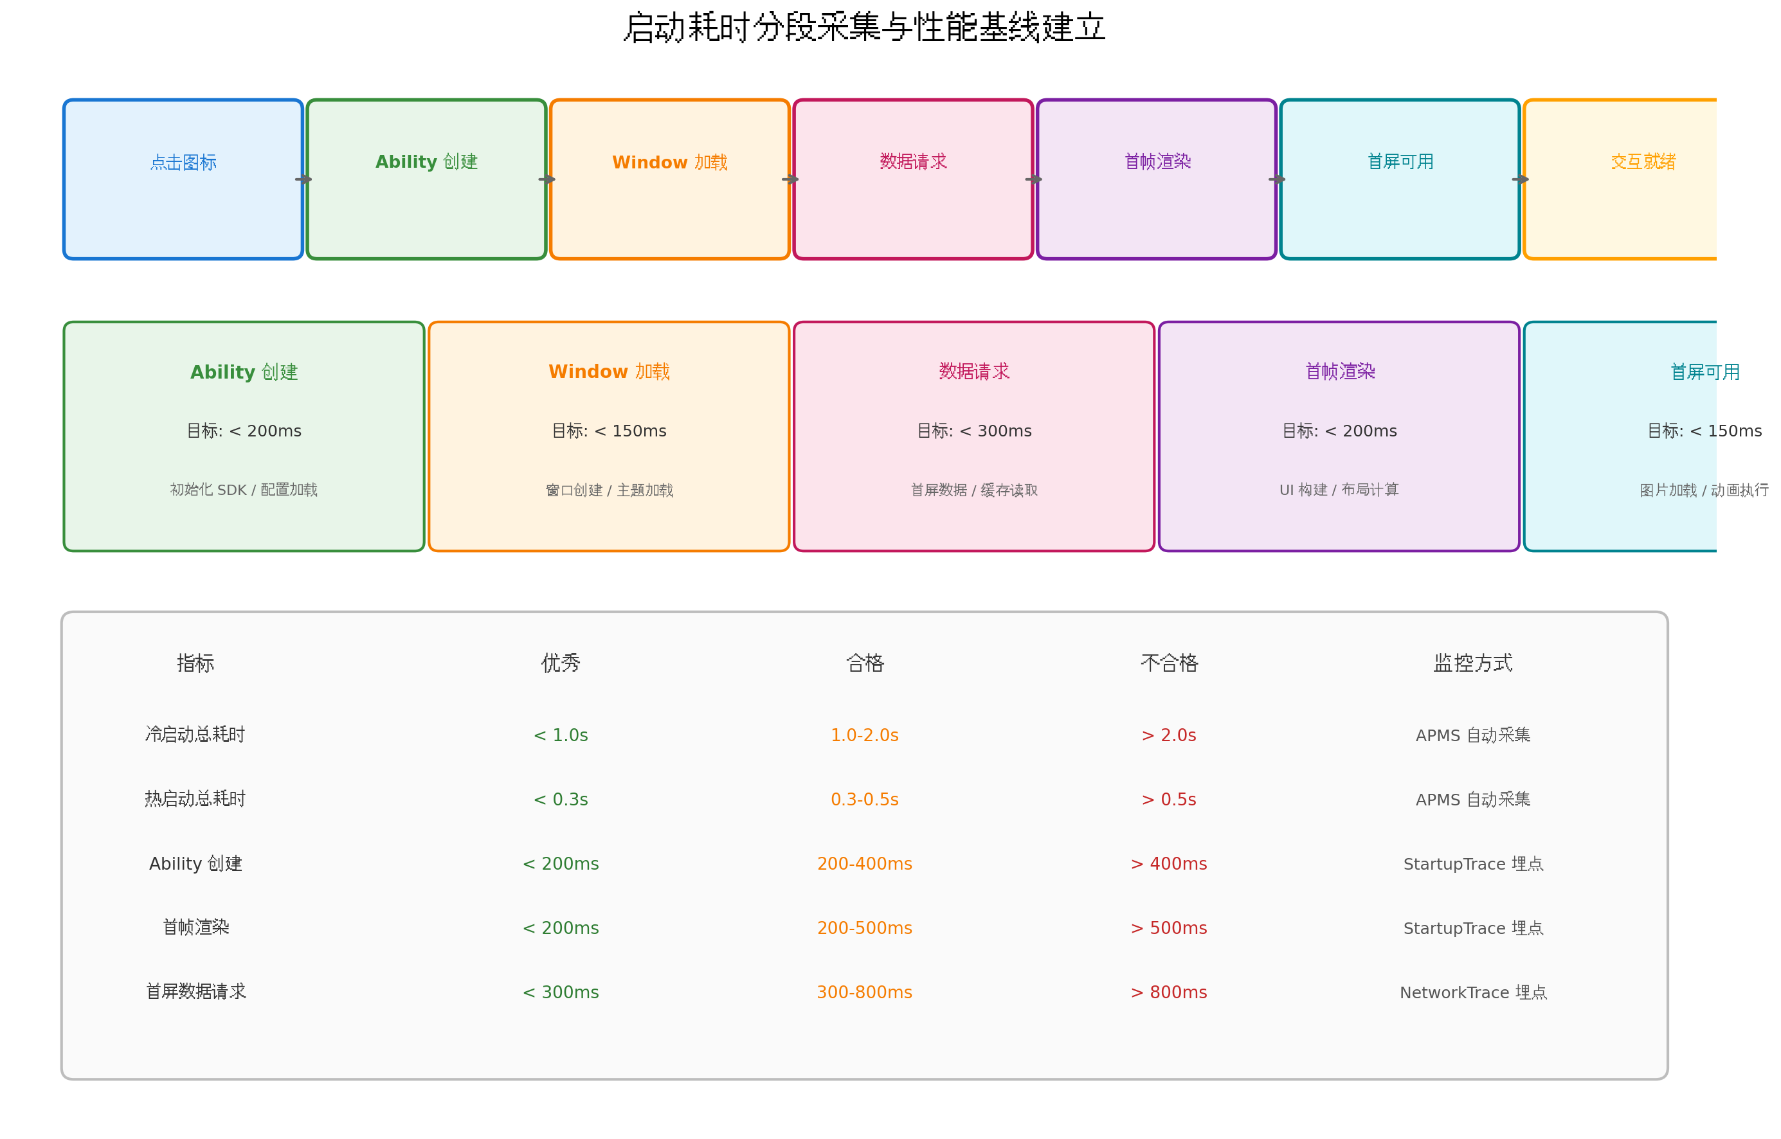The height and width of the screenshot is (1139, 1781).
Task: Click the 首帧渲染 box in the flow row
Action: [x=1157, y=179]
